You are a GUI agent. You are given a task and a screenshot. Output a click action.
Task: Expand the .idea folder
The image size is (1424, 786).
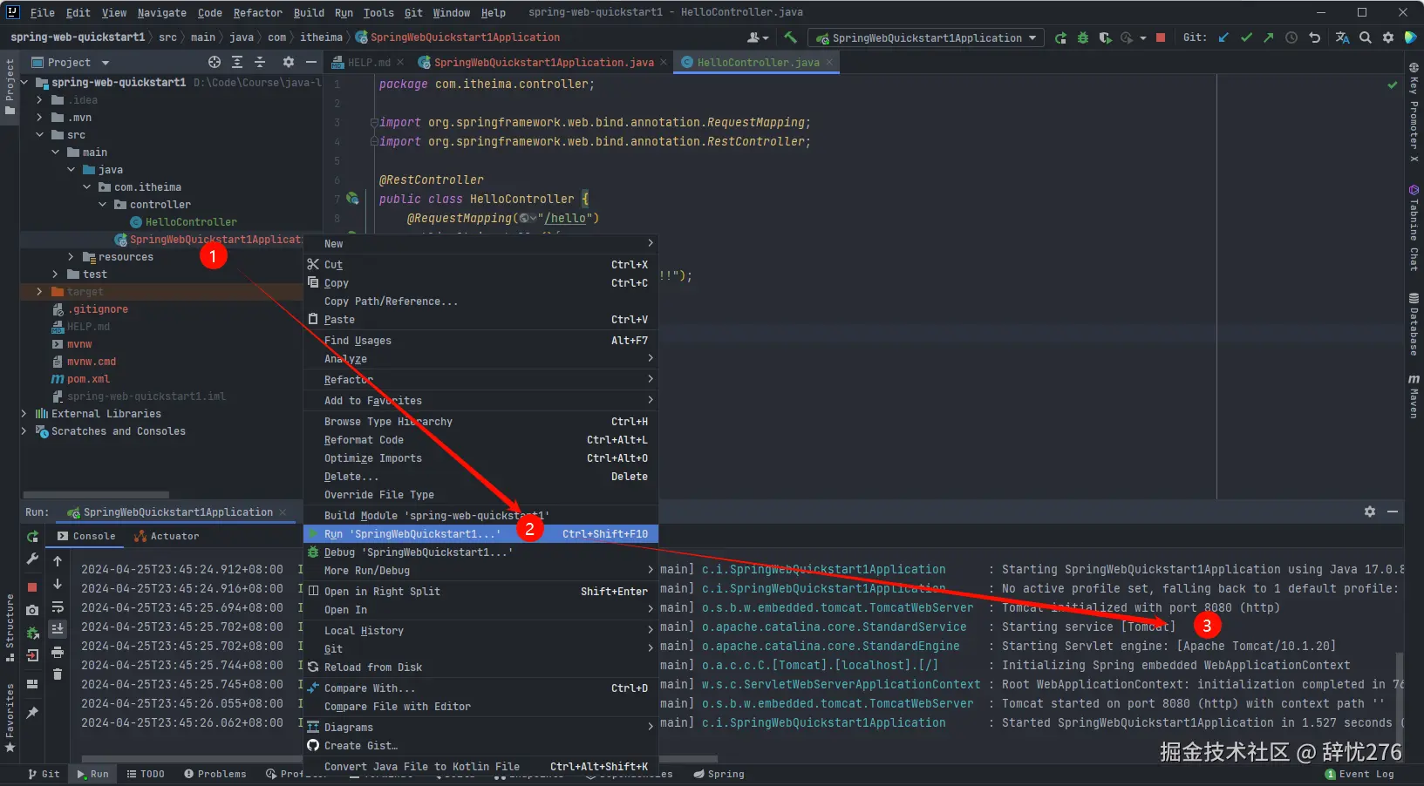pyautogui.click(x=39, y=100)
